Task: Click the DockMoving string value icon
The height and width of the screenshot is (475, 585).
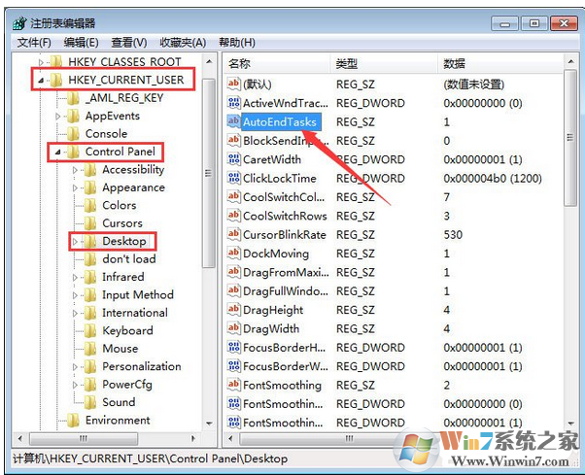Action: click(234, 254)
